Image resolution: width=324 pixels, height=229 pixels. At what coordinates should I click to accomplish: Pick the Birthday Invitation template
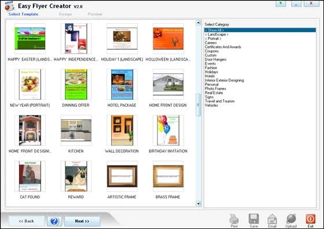pos(168,130)
